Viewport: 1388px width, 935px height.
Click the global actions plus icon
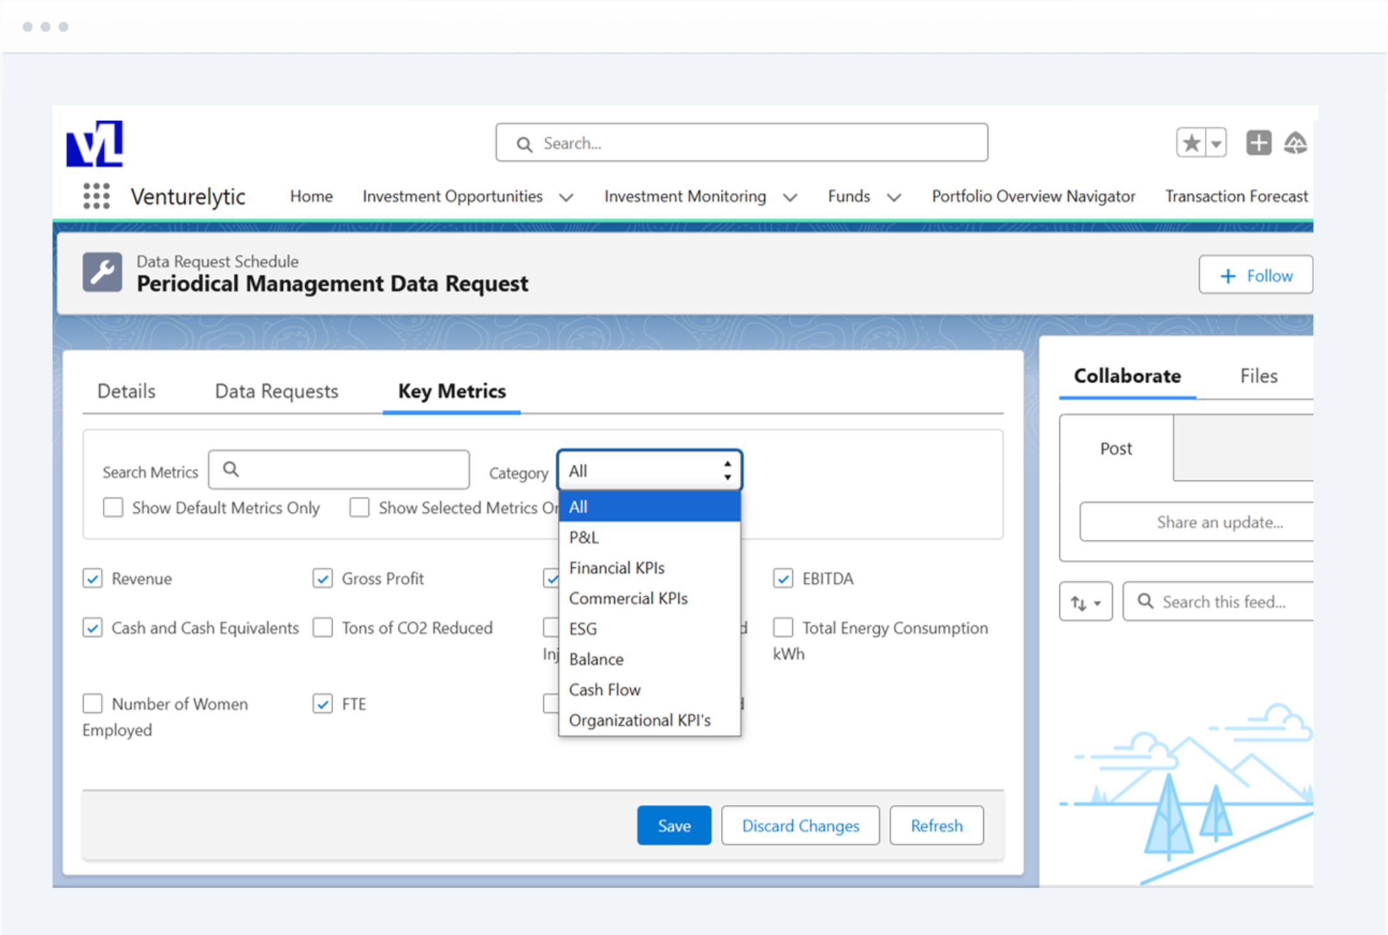(x=1258, y=143)
